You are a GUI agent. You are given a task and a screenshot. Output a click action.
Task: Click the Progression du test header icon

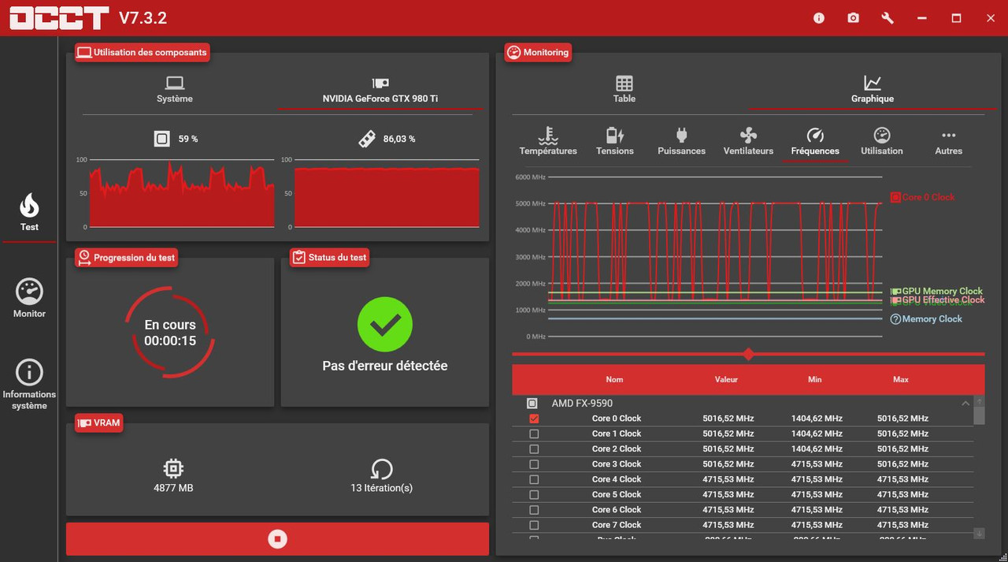coord(84,258)
